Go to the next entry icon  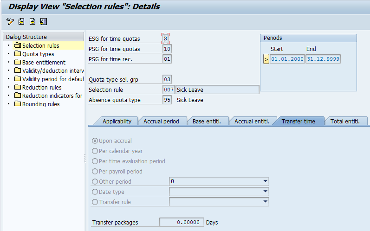pyautogui.click(x=32, y=21)
